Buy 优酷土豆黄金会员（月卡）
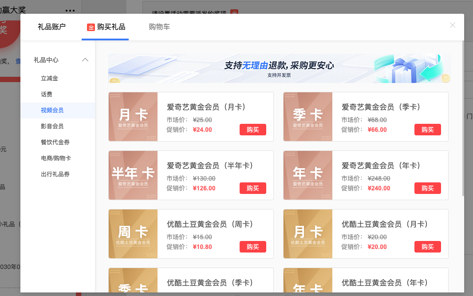 point(427,246)
